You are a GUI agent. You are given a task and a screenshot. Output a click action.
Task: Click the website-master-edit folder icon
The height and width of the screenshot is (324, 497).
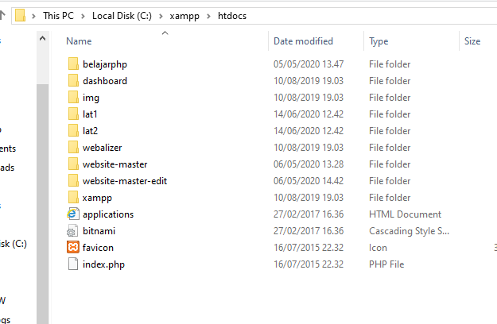73,181
